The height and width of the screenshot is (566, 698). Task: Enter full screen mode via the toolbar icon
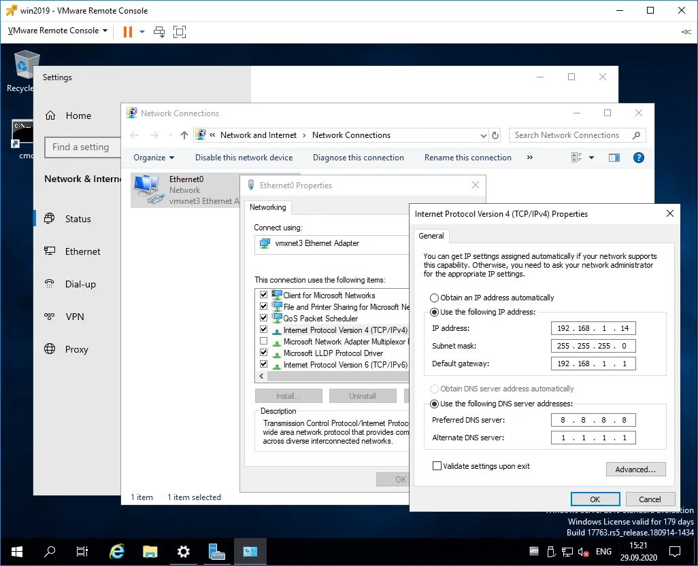[180, 31]
